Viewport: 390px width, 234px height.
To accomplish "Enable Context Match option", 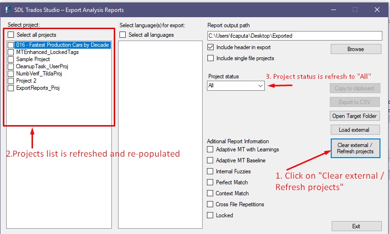I will coord(210,193).
